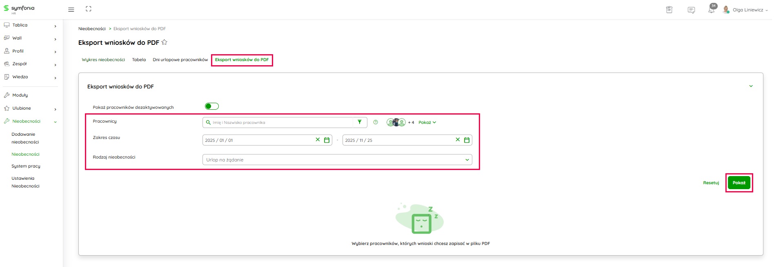Image resolution: width=774 pixels, height=267 pixels.
Task: Switch to Wykres nieobecności tab
Action: [x=103, y=60]
